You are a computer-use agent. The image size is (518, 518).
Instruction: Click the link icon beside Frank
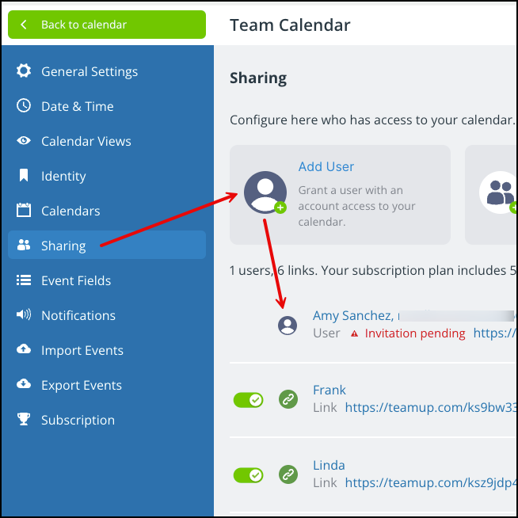click(288, 399)
